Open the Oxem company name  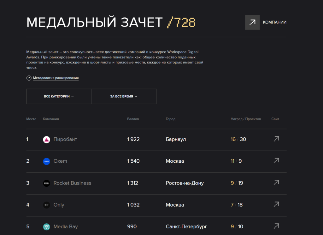[x=60, y=161]
